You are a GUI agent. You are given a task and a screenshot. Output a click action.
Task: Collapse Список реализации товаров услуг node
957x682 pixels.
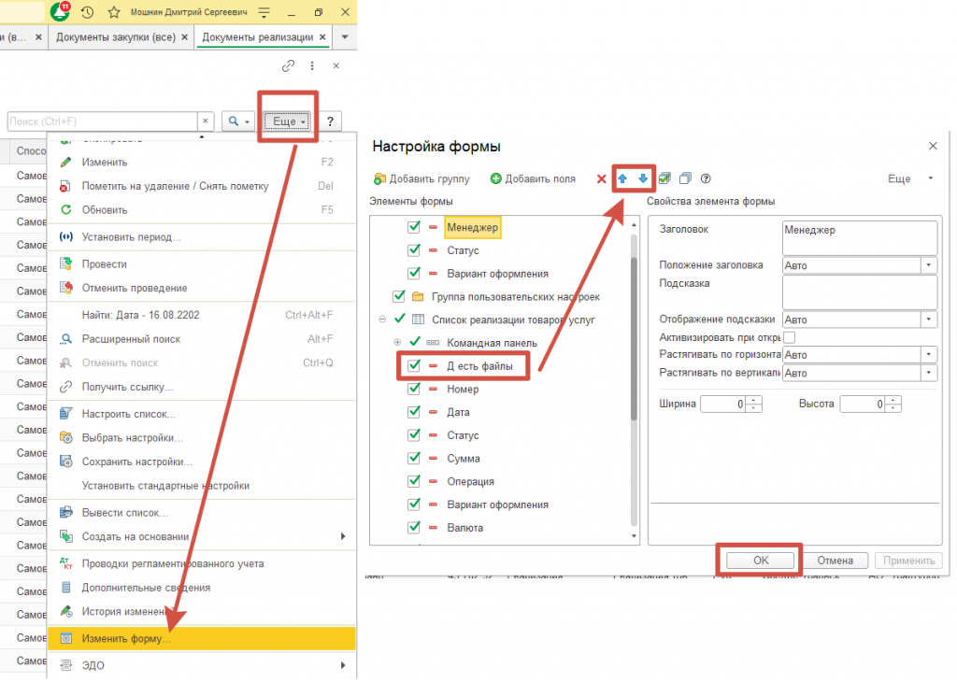[x=382, y=319]
